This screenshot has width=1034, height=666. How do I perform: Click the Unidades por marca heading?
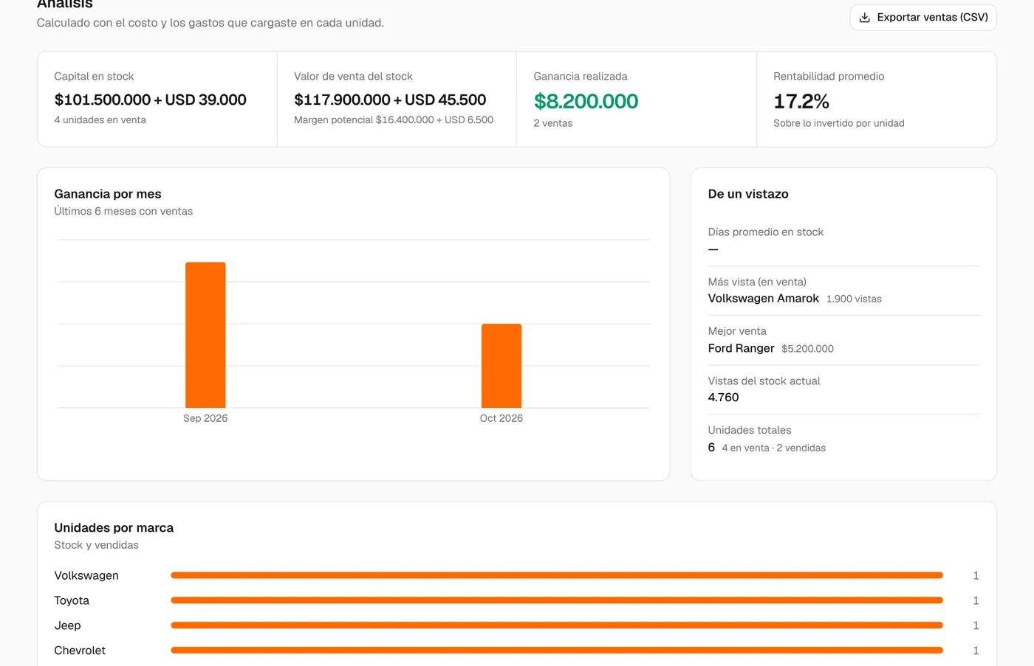click(114, 528)
